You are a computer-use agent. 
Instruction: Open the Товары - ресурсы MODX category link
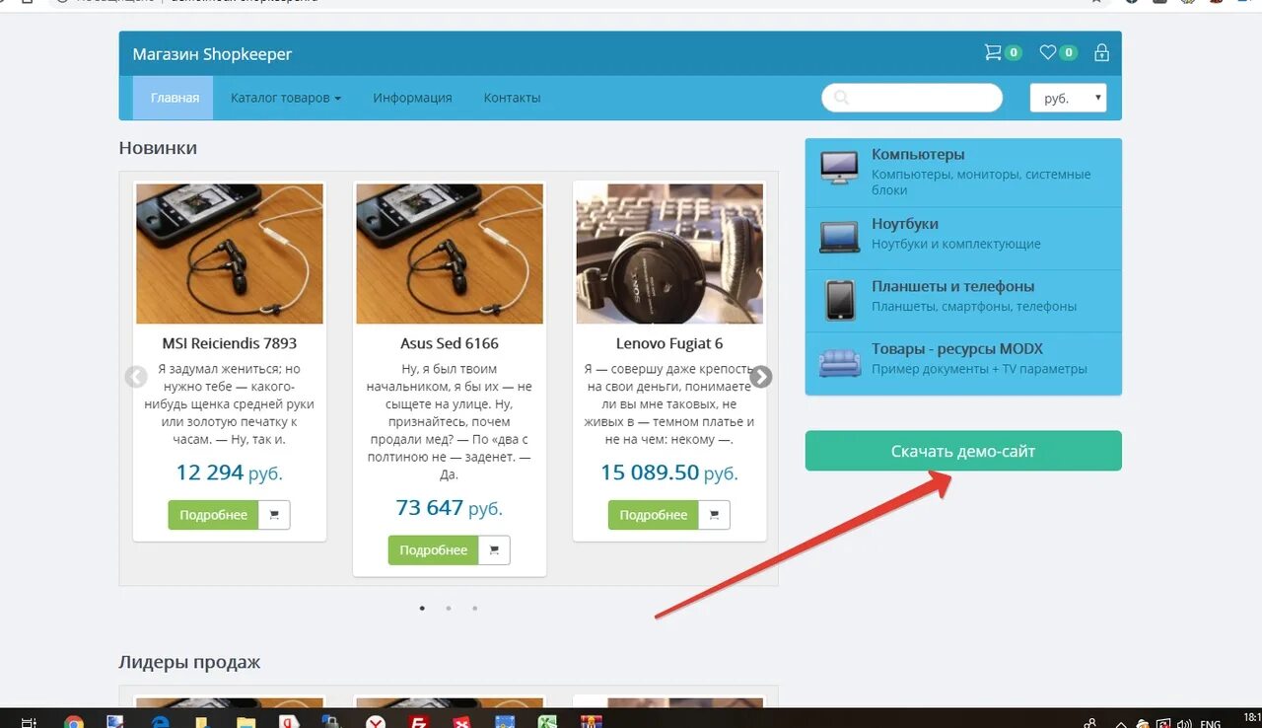957,348
